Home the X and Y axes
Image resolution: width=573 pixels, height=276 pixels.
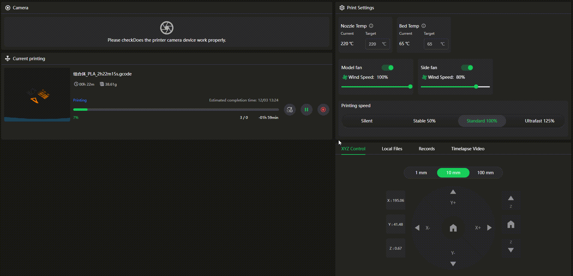click(453, 228)
